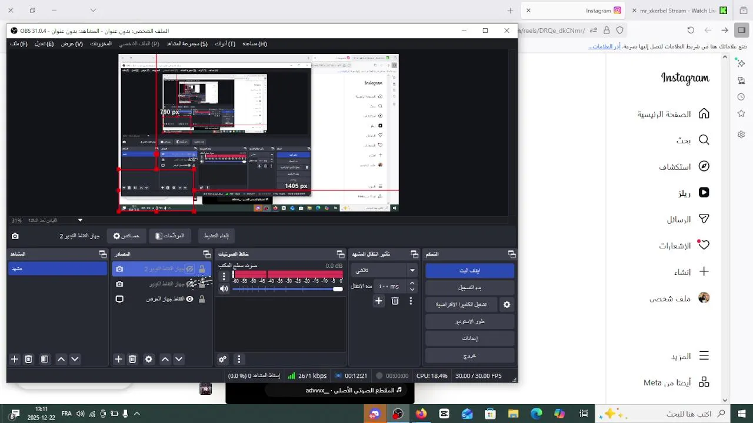Decrease transition duration with down arrow
Image resolution: width=753 pixels, height=423 pixels.
click(412, 290)
